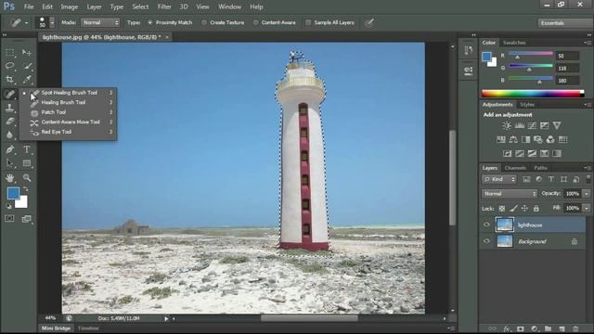Open the Opacity slider dropdown arrow
The width and height of the screenshot is (594, 334).
[587, 194]
